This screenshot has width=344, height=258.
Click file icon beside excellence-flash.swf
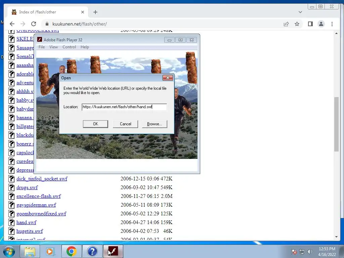11,196
